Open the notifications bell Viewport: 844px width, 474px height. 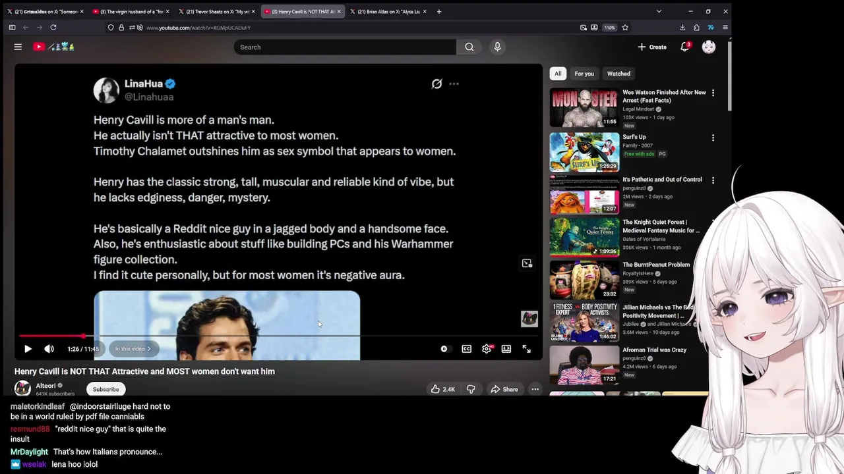[685, 47]
